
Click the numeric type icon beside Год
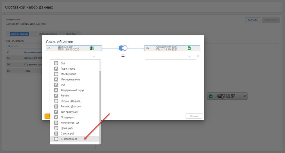(x=56, y=63)
